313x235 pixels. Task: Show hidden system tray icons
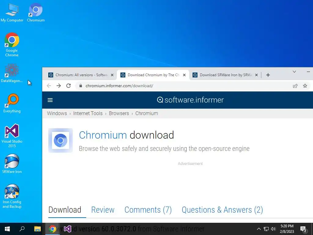tap(259, 229)
